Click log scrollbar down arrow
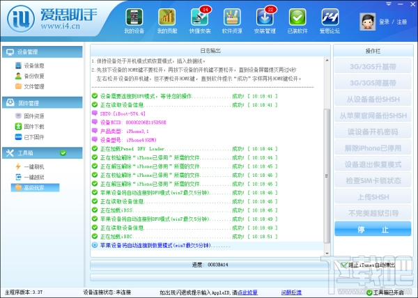The height and width of the screenshot is (298, 418). 327,253
